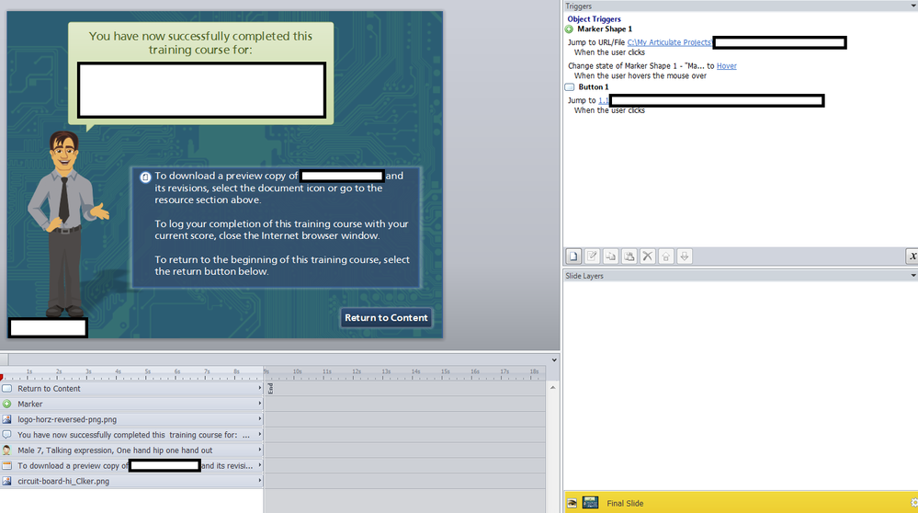
Task: Open the Jump to 1.1 slide link
Action: pyautogui.click(x=604, y=100)
